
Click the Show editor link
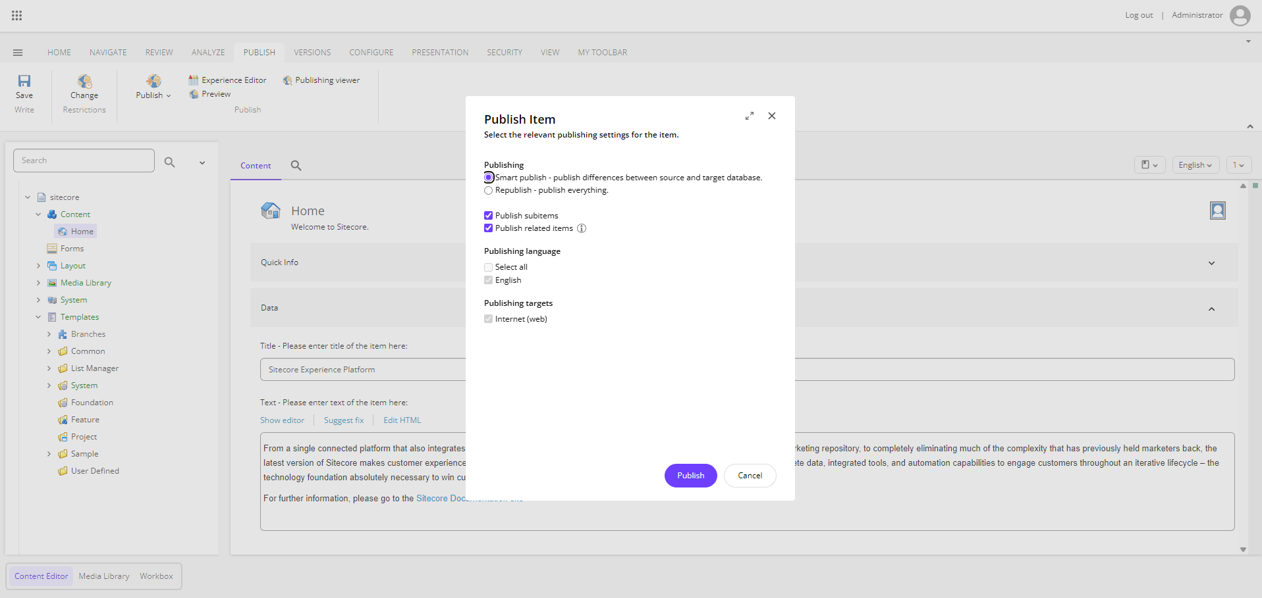tap(282, 420)
